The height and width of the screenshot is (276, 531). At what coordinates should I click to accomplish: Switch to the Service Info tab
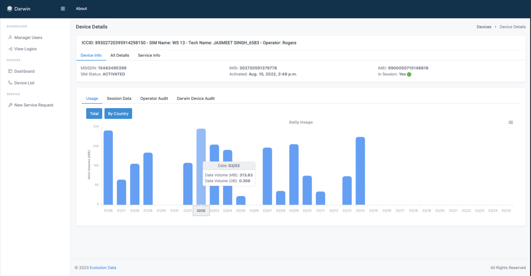coord(149,55)
